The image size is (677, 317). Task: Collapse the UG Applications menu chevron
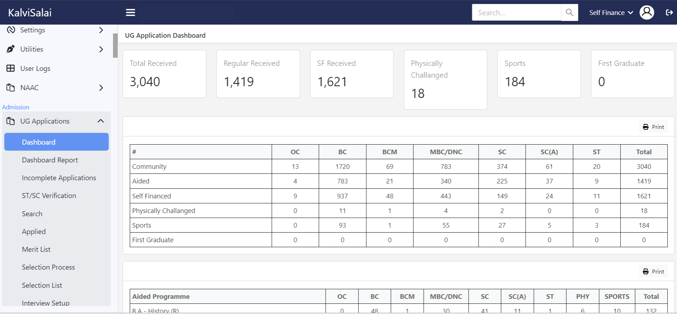pyautogui.click(x=101, y=121)
